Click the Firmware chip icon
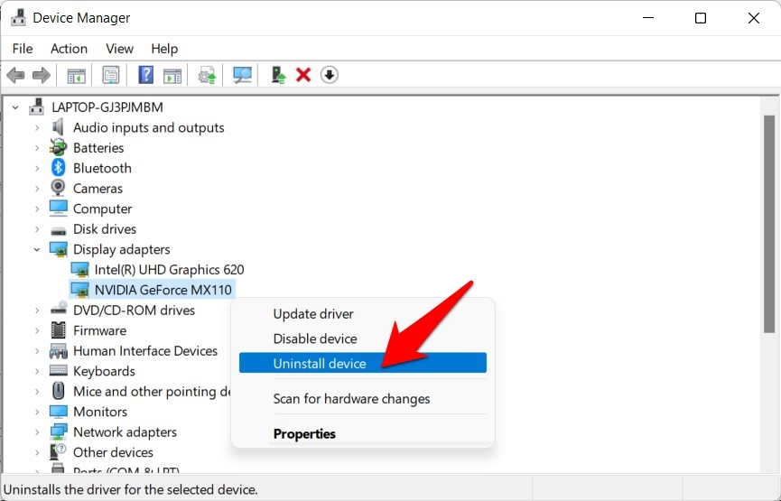Image resolution: width=781 pixels, height=501 pixels. click(x=58, y=330)
